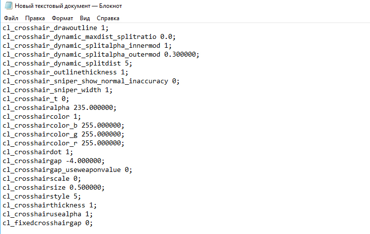The width and height of the screenshot is (370, 234).
Task: Click on the cl_crosshairstyle 5 line
Action: pos(42,196)
